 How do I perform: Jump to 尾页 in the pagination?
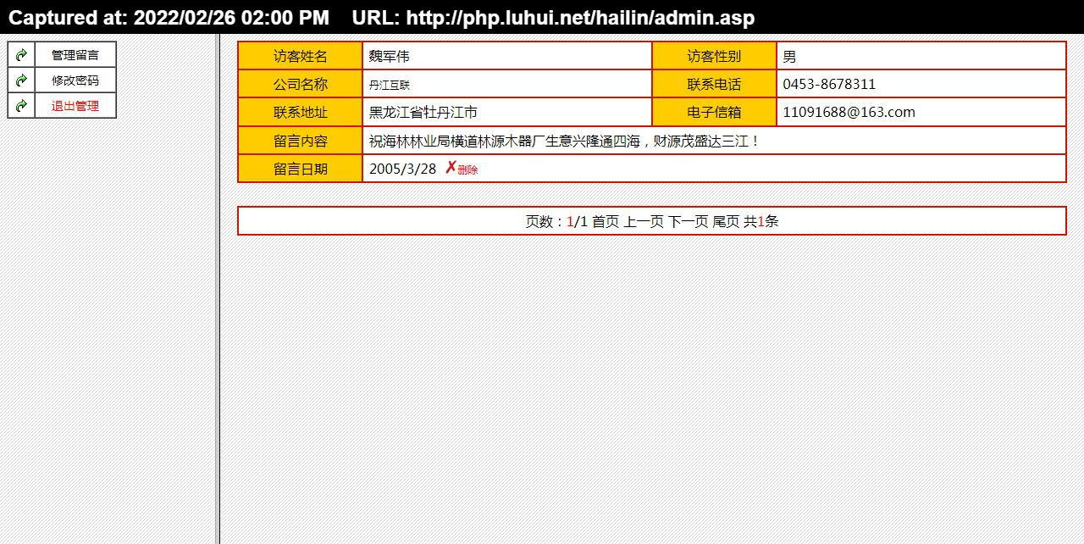[x=727, y=221]
